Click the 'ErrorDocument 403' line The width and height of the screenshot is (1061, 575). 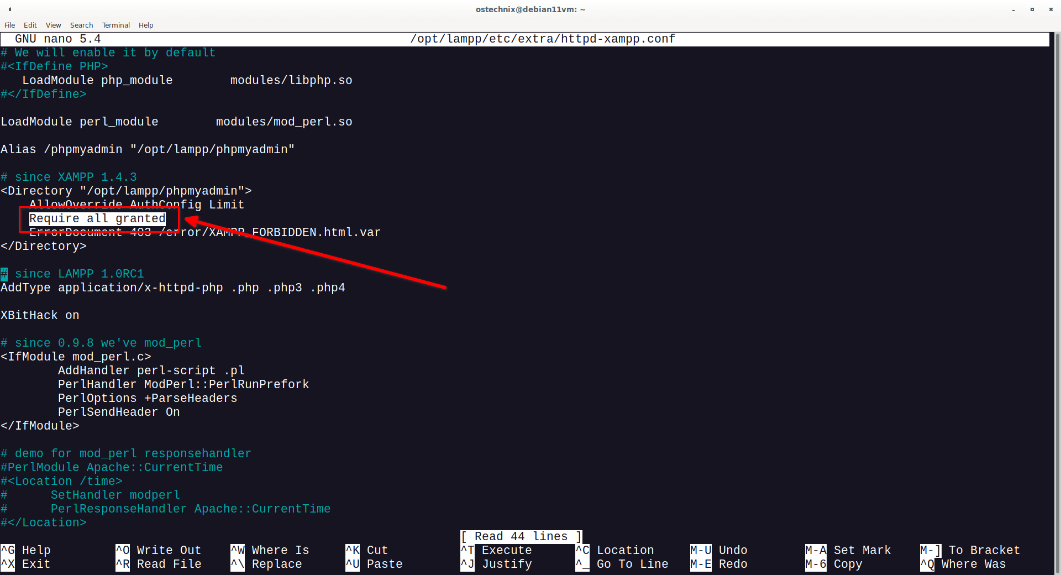pyautogui.click(x=205, y=232)
